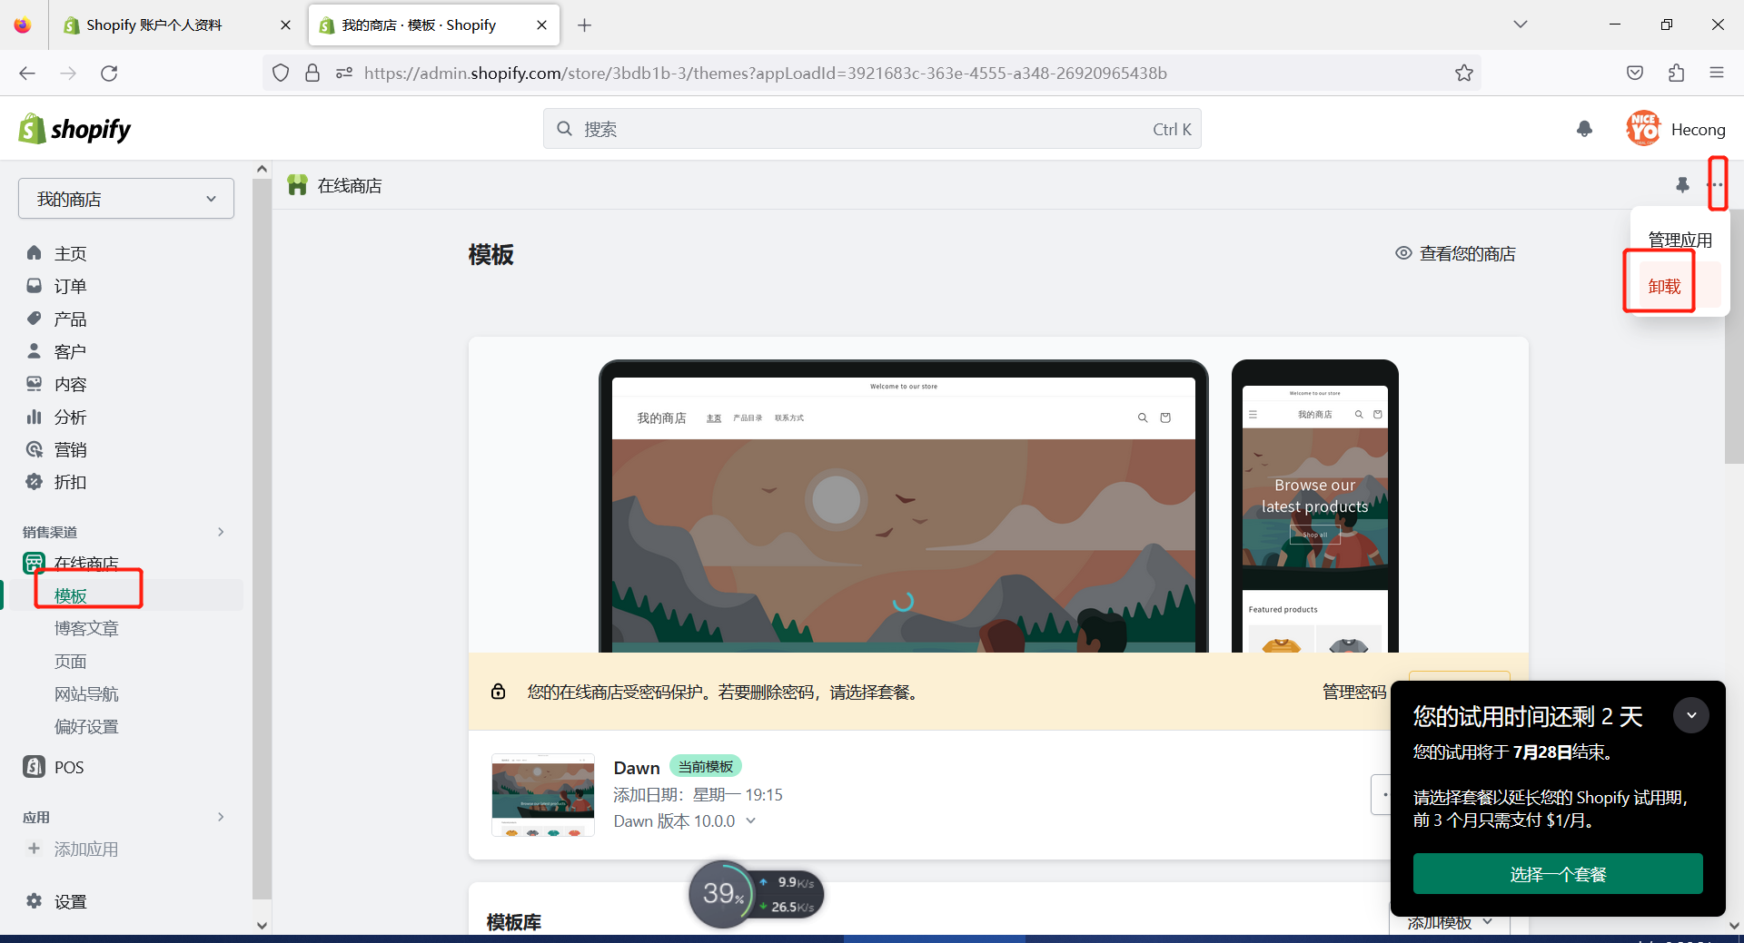1744x943 pixels.
Task: Click the network speed floating widget
Action: point(756,894)
